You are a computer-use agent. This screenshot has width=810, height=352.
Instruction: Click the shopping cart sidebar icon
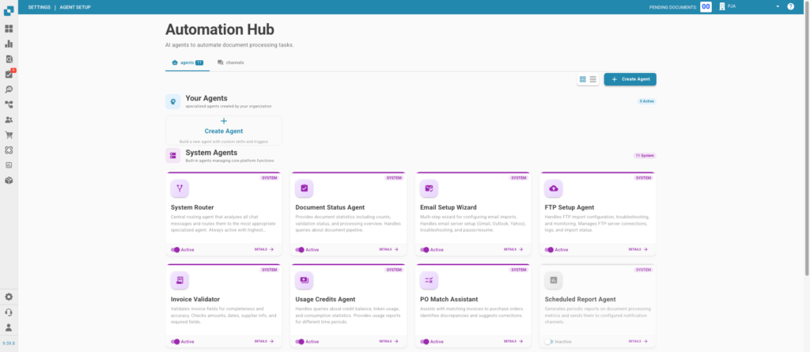[x=9, y=134]
